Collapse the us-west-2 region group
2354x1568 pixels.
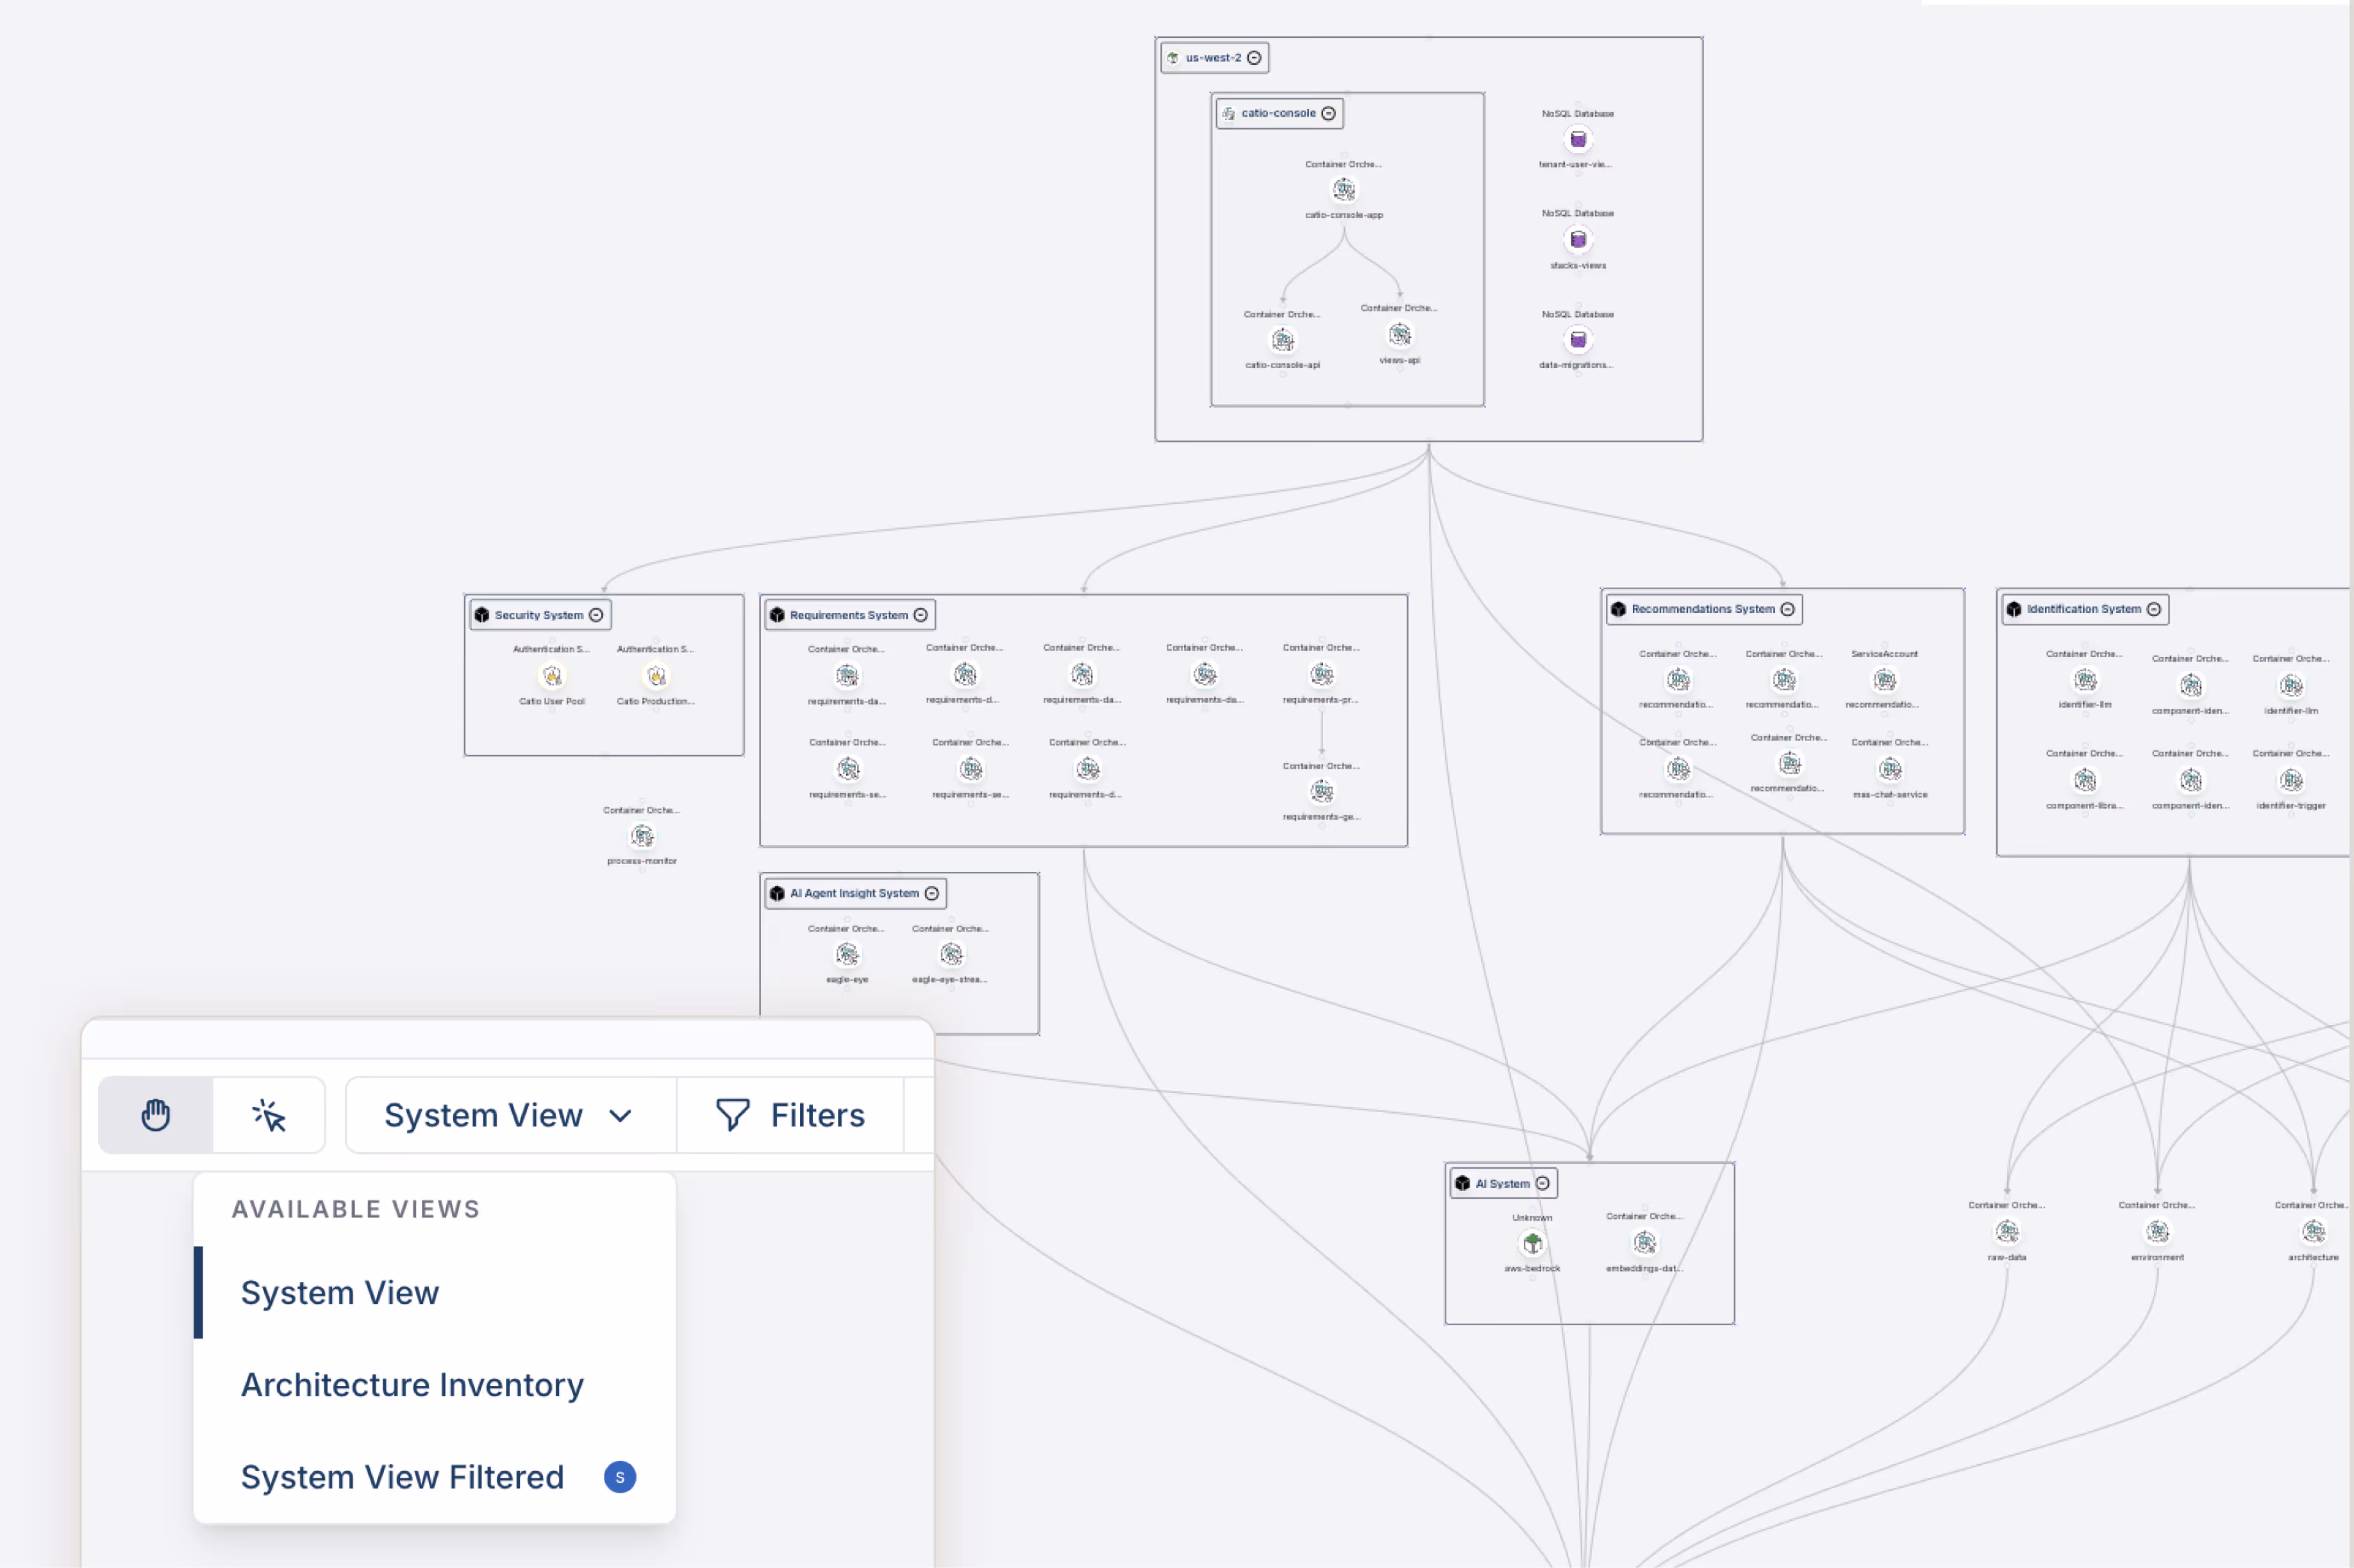[1254, 58]
